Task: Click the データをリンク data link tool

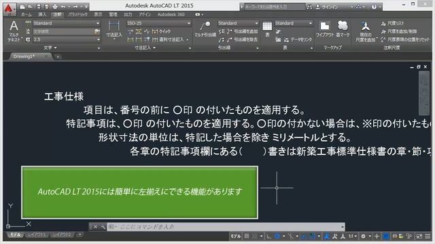Action: 298,39
